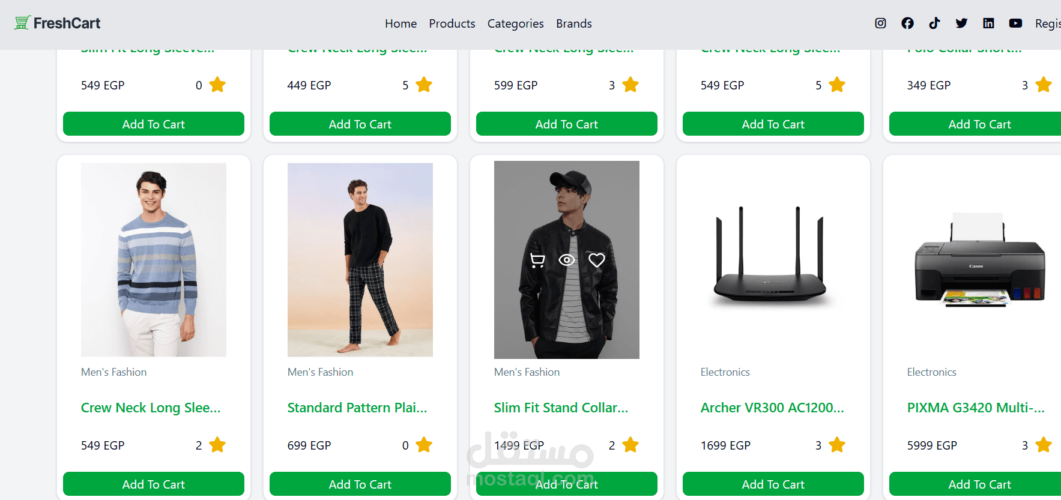Screen dimensions: 1061x500
Task: Open the LinkedIn social icon
Action: click(x=988, y=23)
